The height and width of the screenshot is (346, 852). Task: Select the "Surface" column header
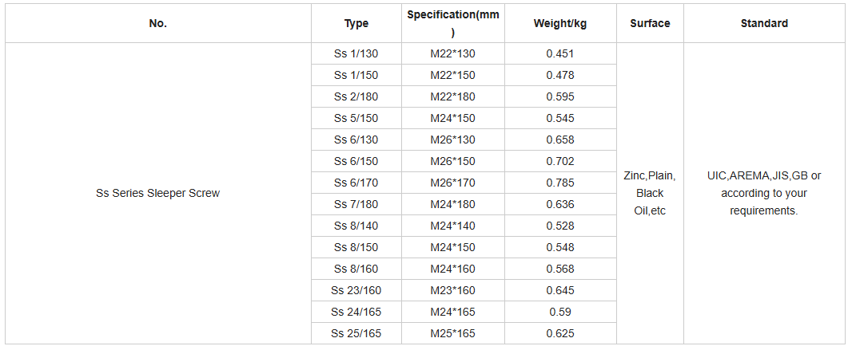650,23
